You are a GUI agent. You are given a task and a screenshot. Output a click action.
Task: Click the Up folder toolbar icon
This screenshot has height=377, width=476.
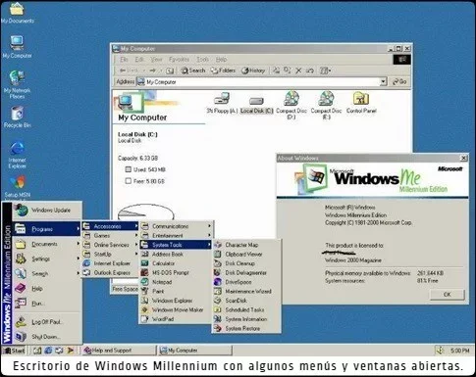pyautogui.click(x=170, y=71)
